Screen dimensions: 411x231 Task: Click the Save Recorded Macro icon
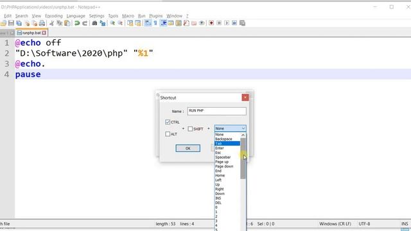(243, 23)
